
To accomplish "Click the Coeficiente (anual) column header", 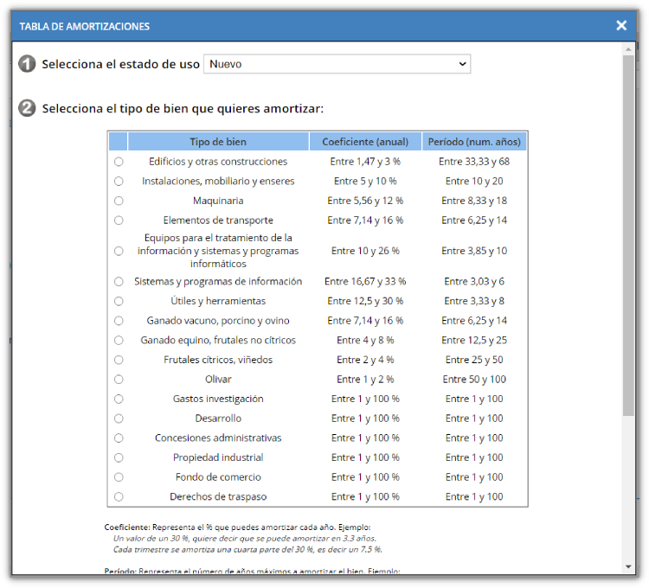I will pos(365,142).
